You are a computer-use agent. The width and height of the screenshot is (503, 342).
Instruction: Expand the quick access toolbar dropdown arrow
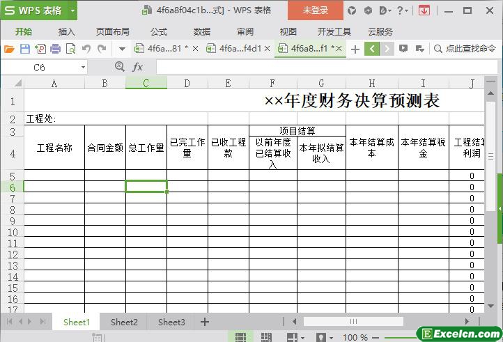122,49
